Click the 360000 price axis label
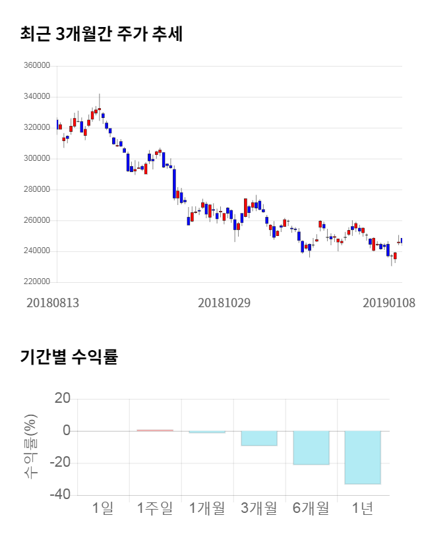Image resolution: width=422 pixels, height=534 pixels. (36, 66)
